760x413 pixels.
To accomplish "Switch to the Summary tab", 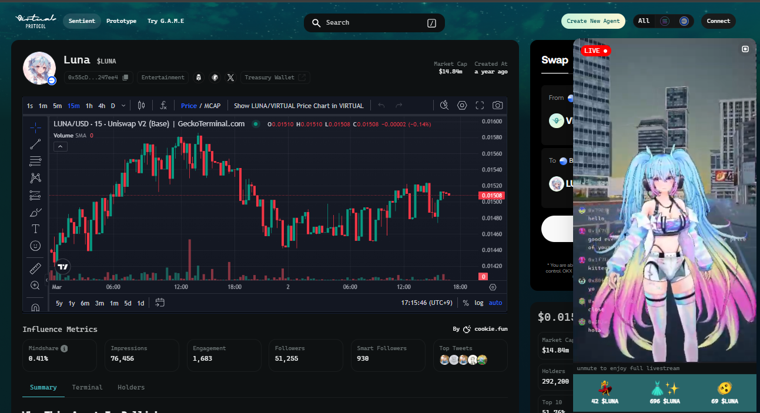I will point(43,387).
